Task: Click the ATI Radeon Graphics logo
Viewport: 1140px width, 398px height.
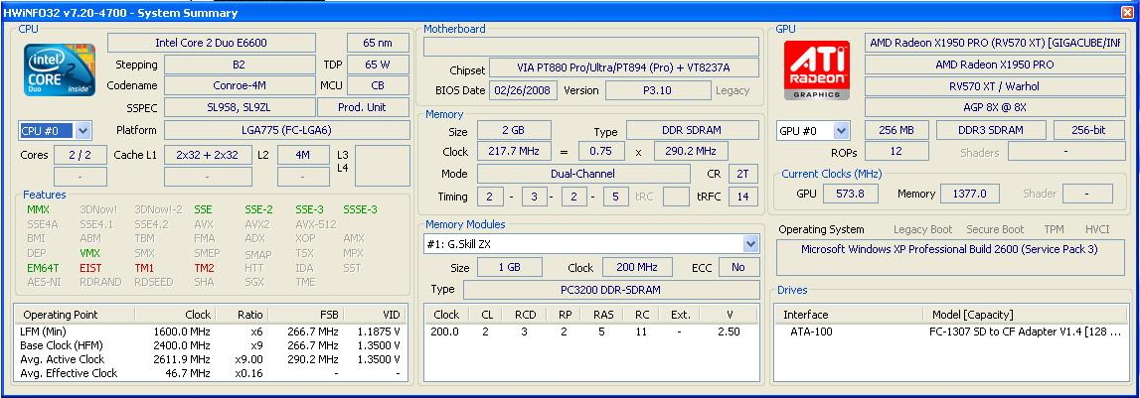Action: click(x=818, y=69)
